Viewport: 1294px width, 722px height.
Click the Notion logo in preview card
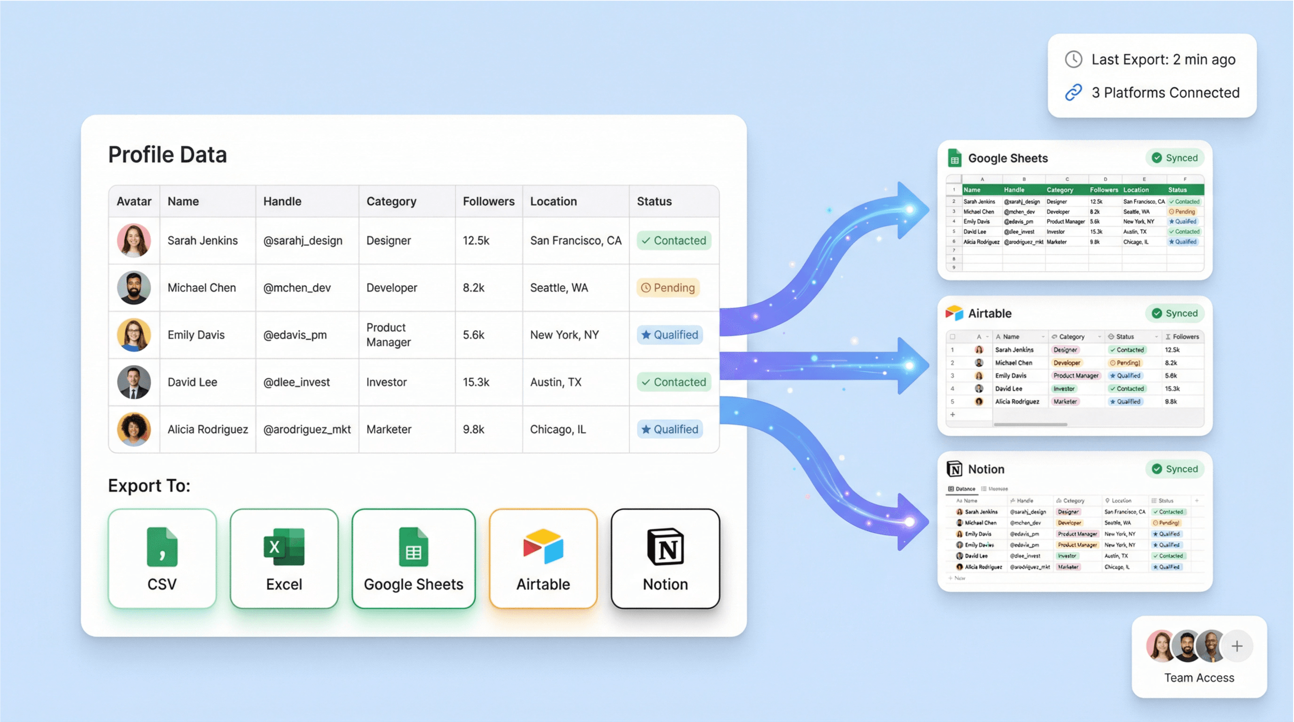pos(954,469)
